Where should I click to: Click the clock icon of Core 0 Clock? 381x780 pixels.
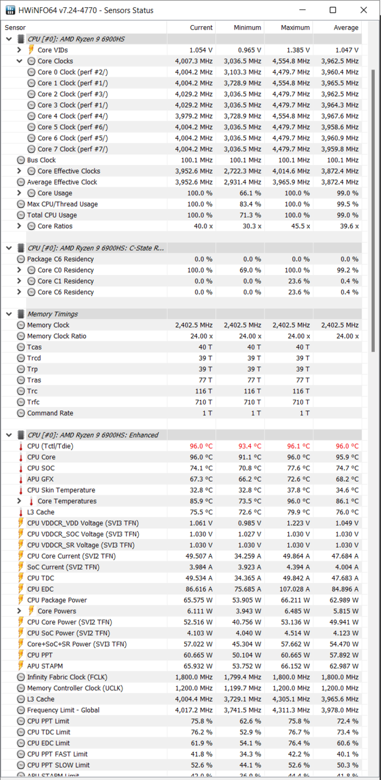[x=31, y=72]
